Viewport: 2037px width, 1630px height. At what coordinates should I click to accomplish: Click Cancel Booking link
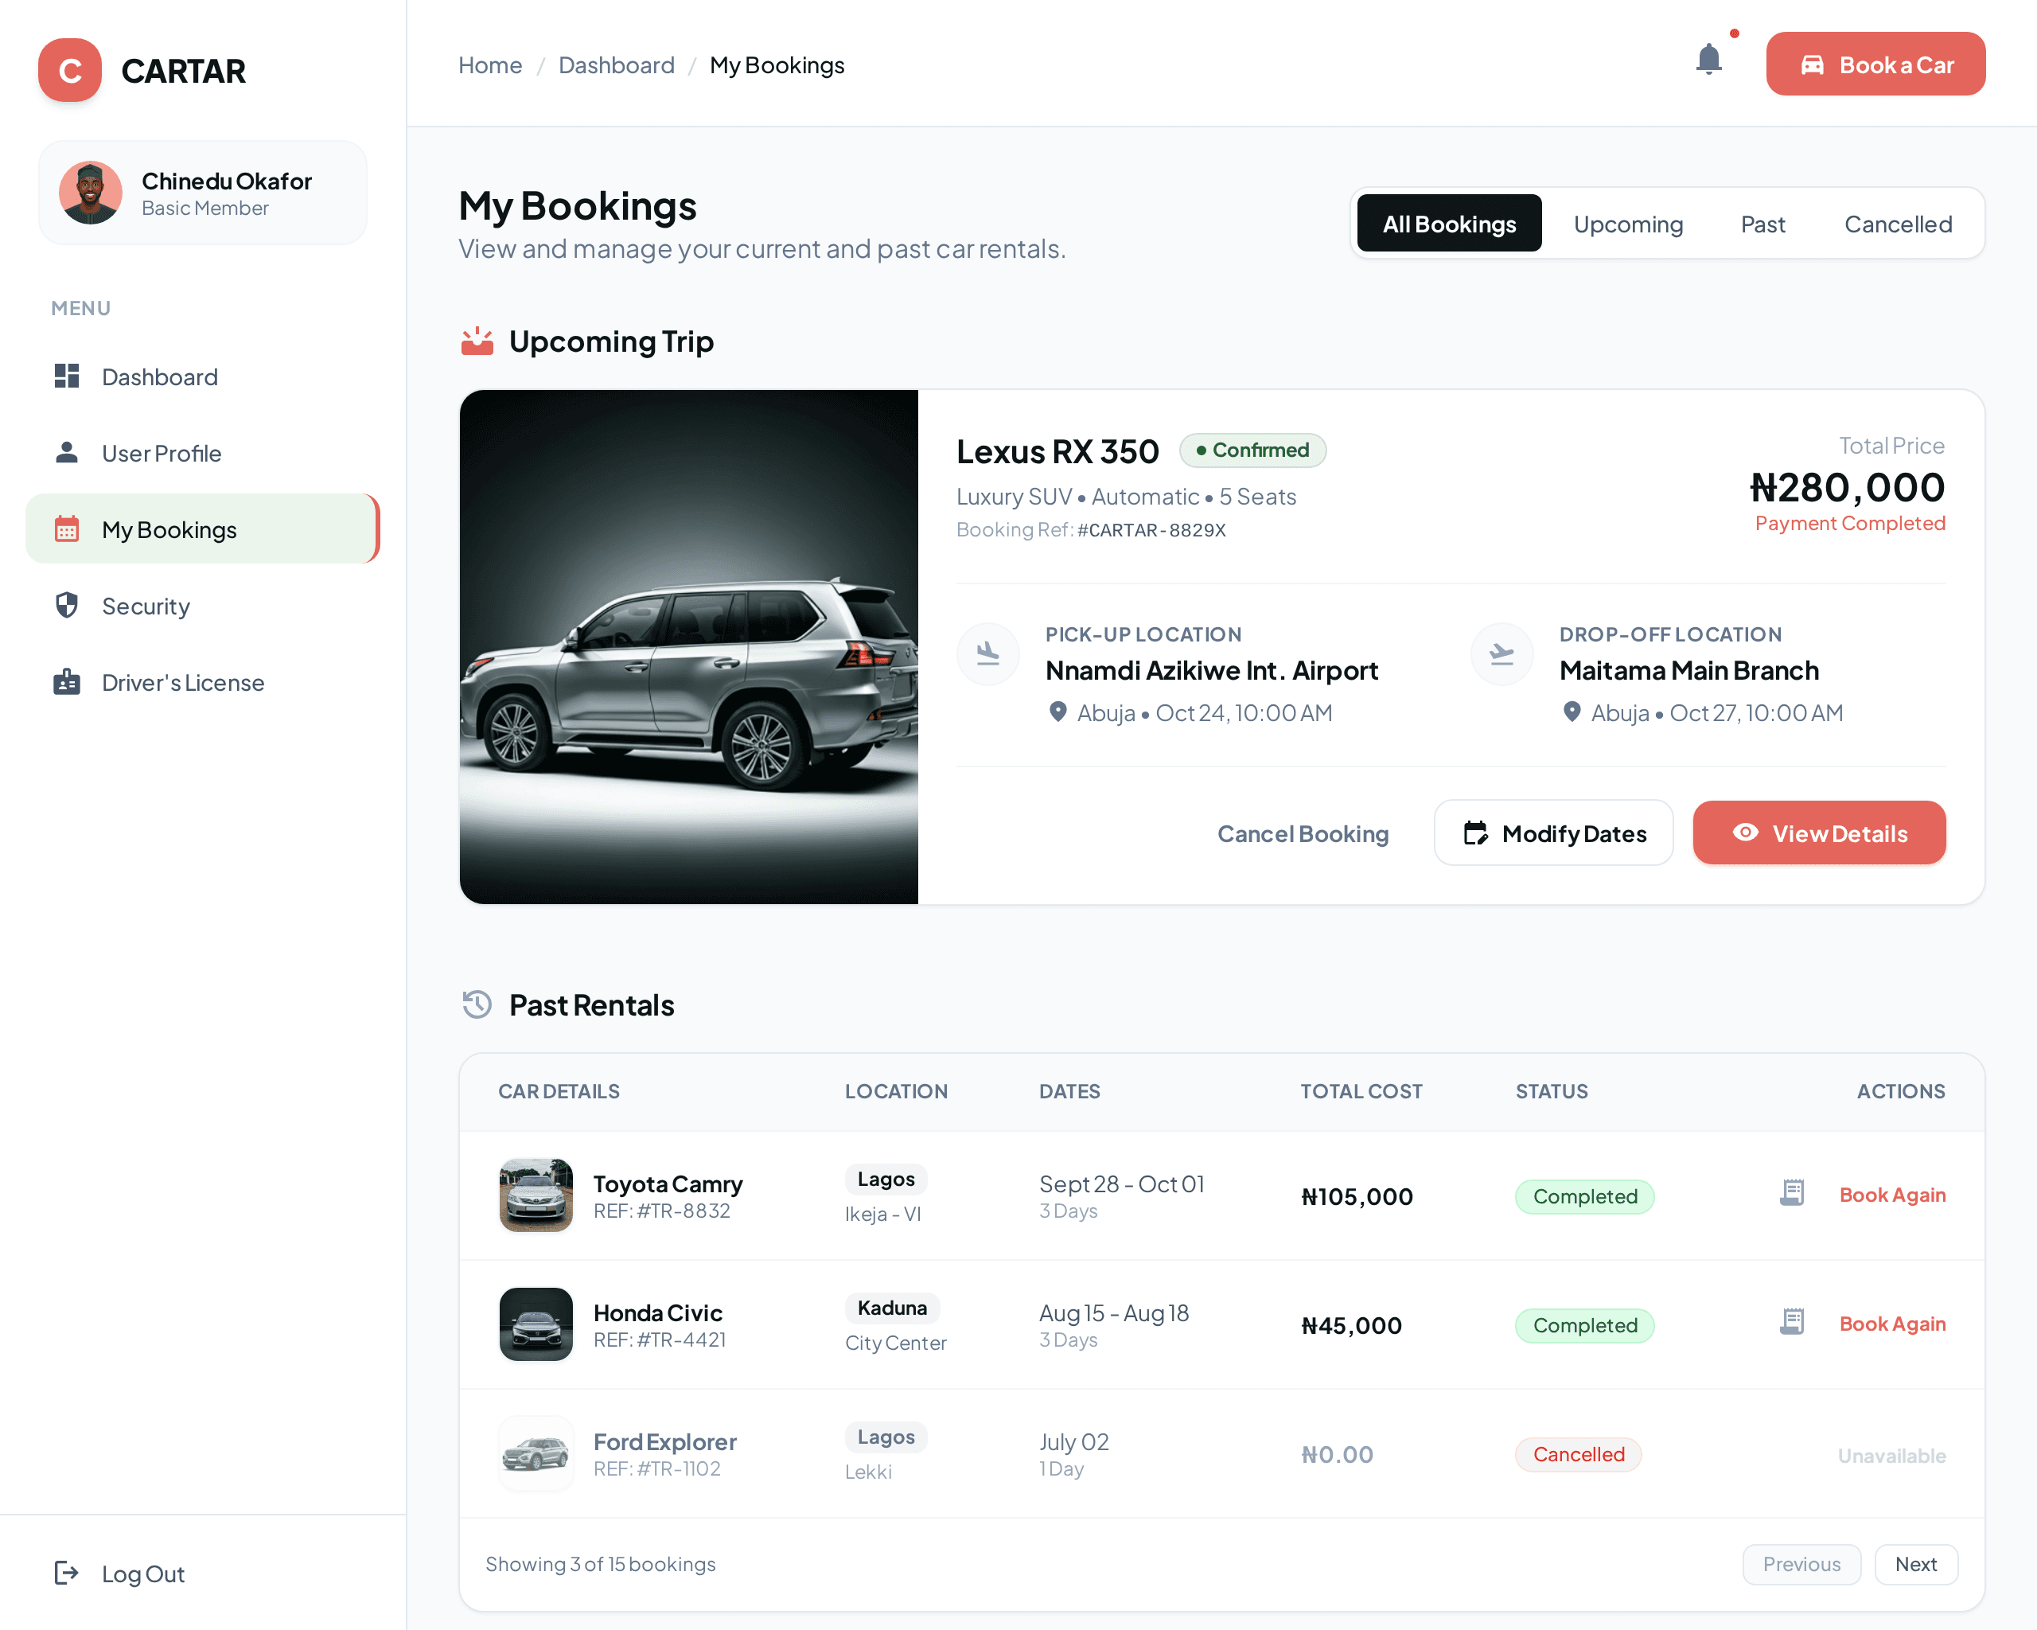[x=1303, y=833]
